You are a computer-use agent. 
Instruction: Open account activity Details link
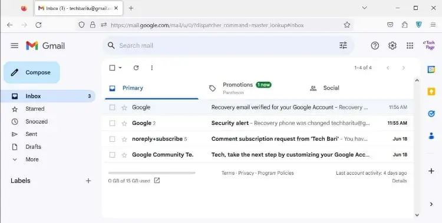pyautogui.click(x=400, y=181)
